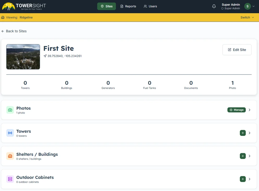The width and height of the screenshot is (259, 191).
Task: Open the notifications bell
Action: pos(214,6)
